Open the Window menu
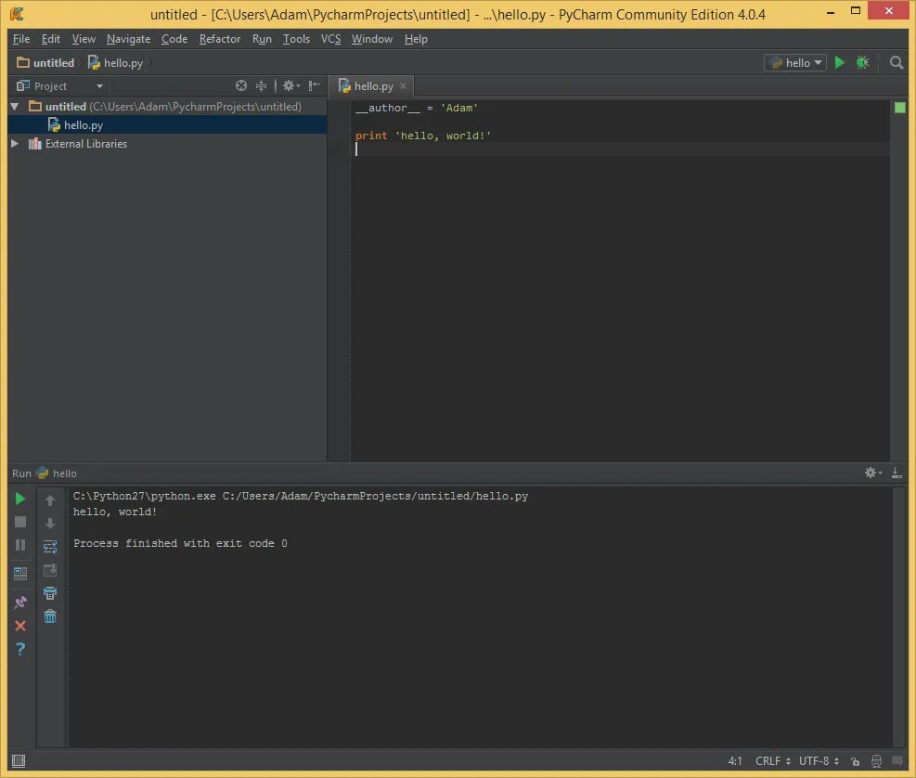Image resolution: width=916 pixels, height=778 pixels. coord(371,39)
